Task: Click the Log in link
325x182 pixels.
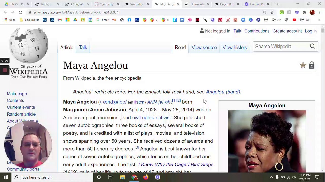Action: [311, 31]
